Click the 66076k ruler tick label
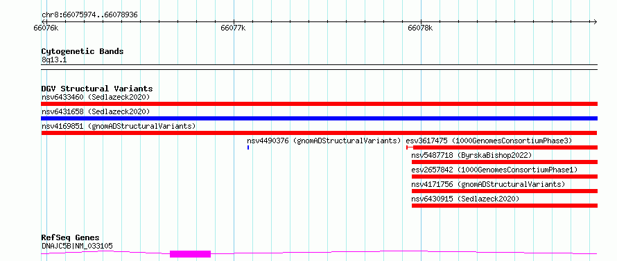This screenshot has height=261, width=617. click(x=46, y=28)
